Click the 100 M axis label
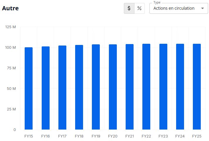 [x=11, y=48]
